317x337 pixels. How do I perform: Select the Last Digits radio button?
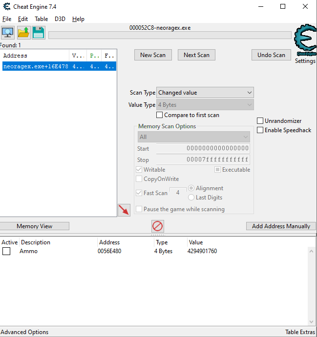coord(191,198)
